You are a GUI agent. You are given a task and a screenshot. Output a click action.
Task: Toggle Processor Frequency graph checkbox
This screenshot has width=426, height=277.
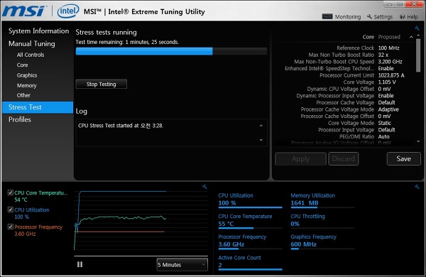coord(11,227)
